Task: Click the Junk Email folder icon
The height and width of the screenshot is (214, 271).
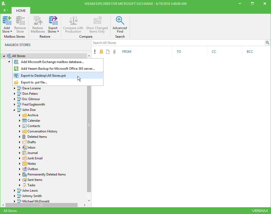Action: tap(24, 158)
